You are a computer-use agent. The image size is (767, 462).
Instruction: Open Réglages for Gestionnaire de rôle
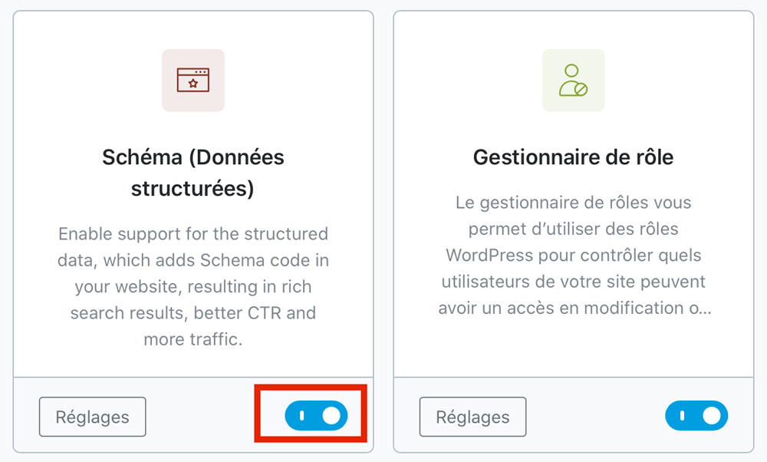coord(472,417)
